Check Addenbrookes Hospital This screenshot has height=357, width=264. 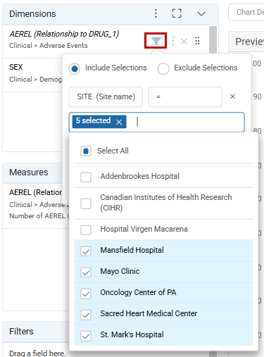point(86,177)
